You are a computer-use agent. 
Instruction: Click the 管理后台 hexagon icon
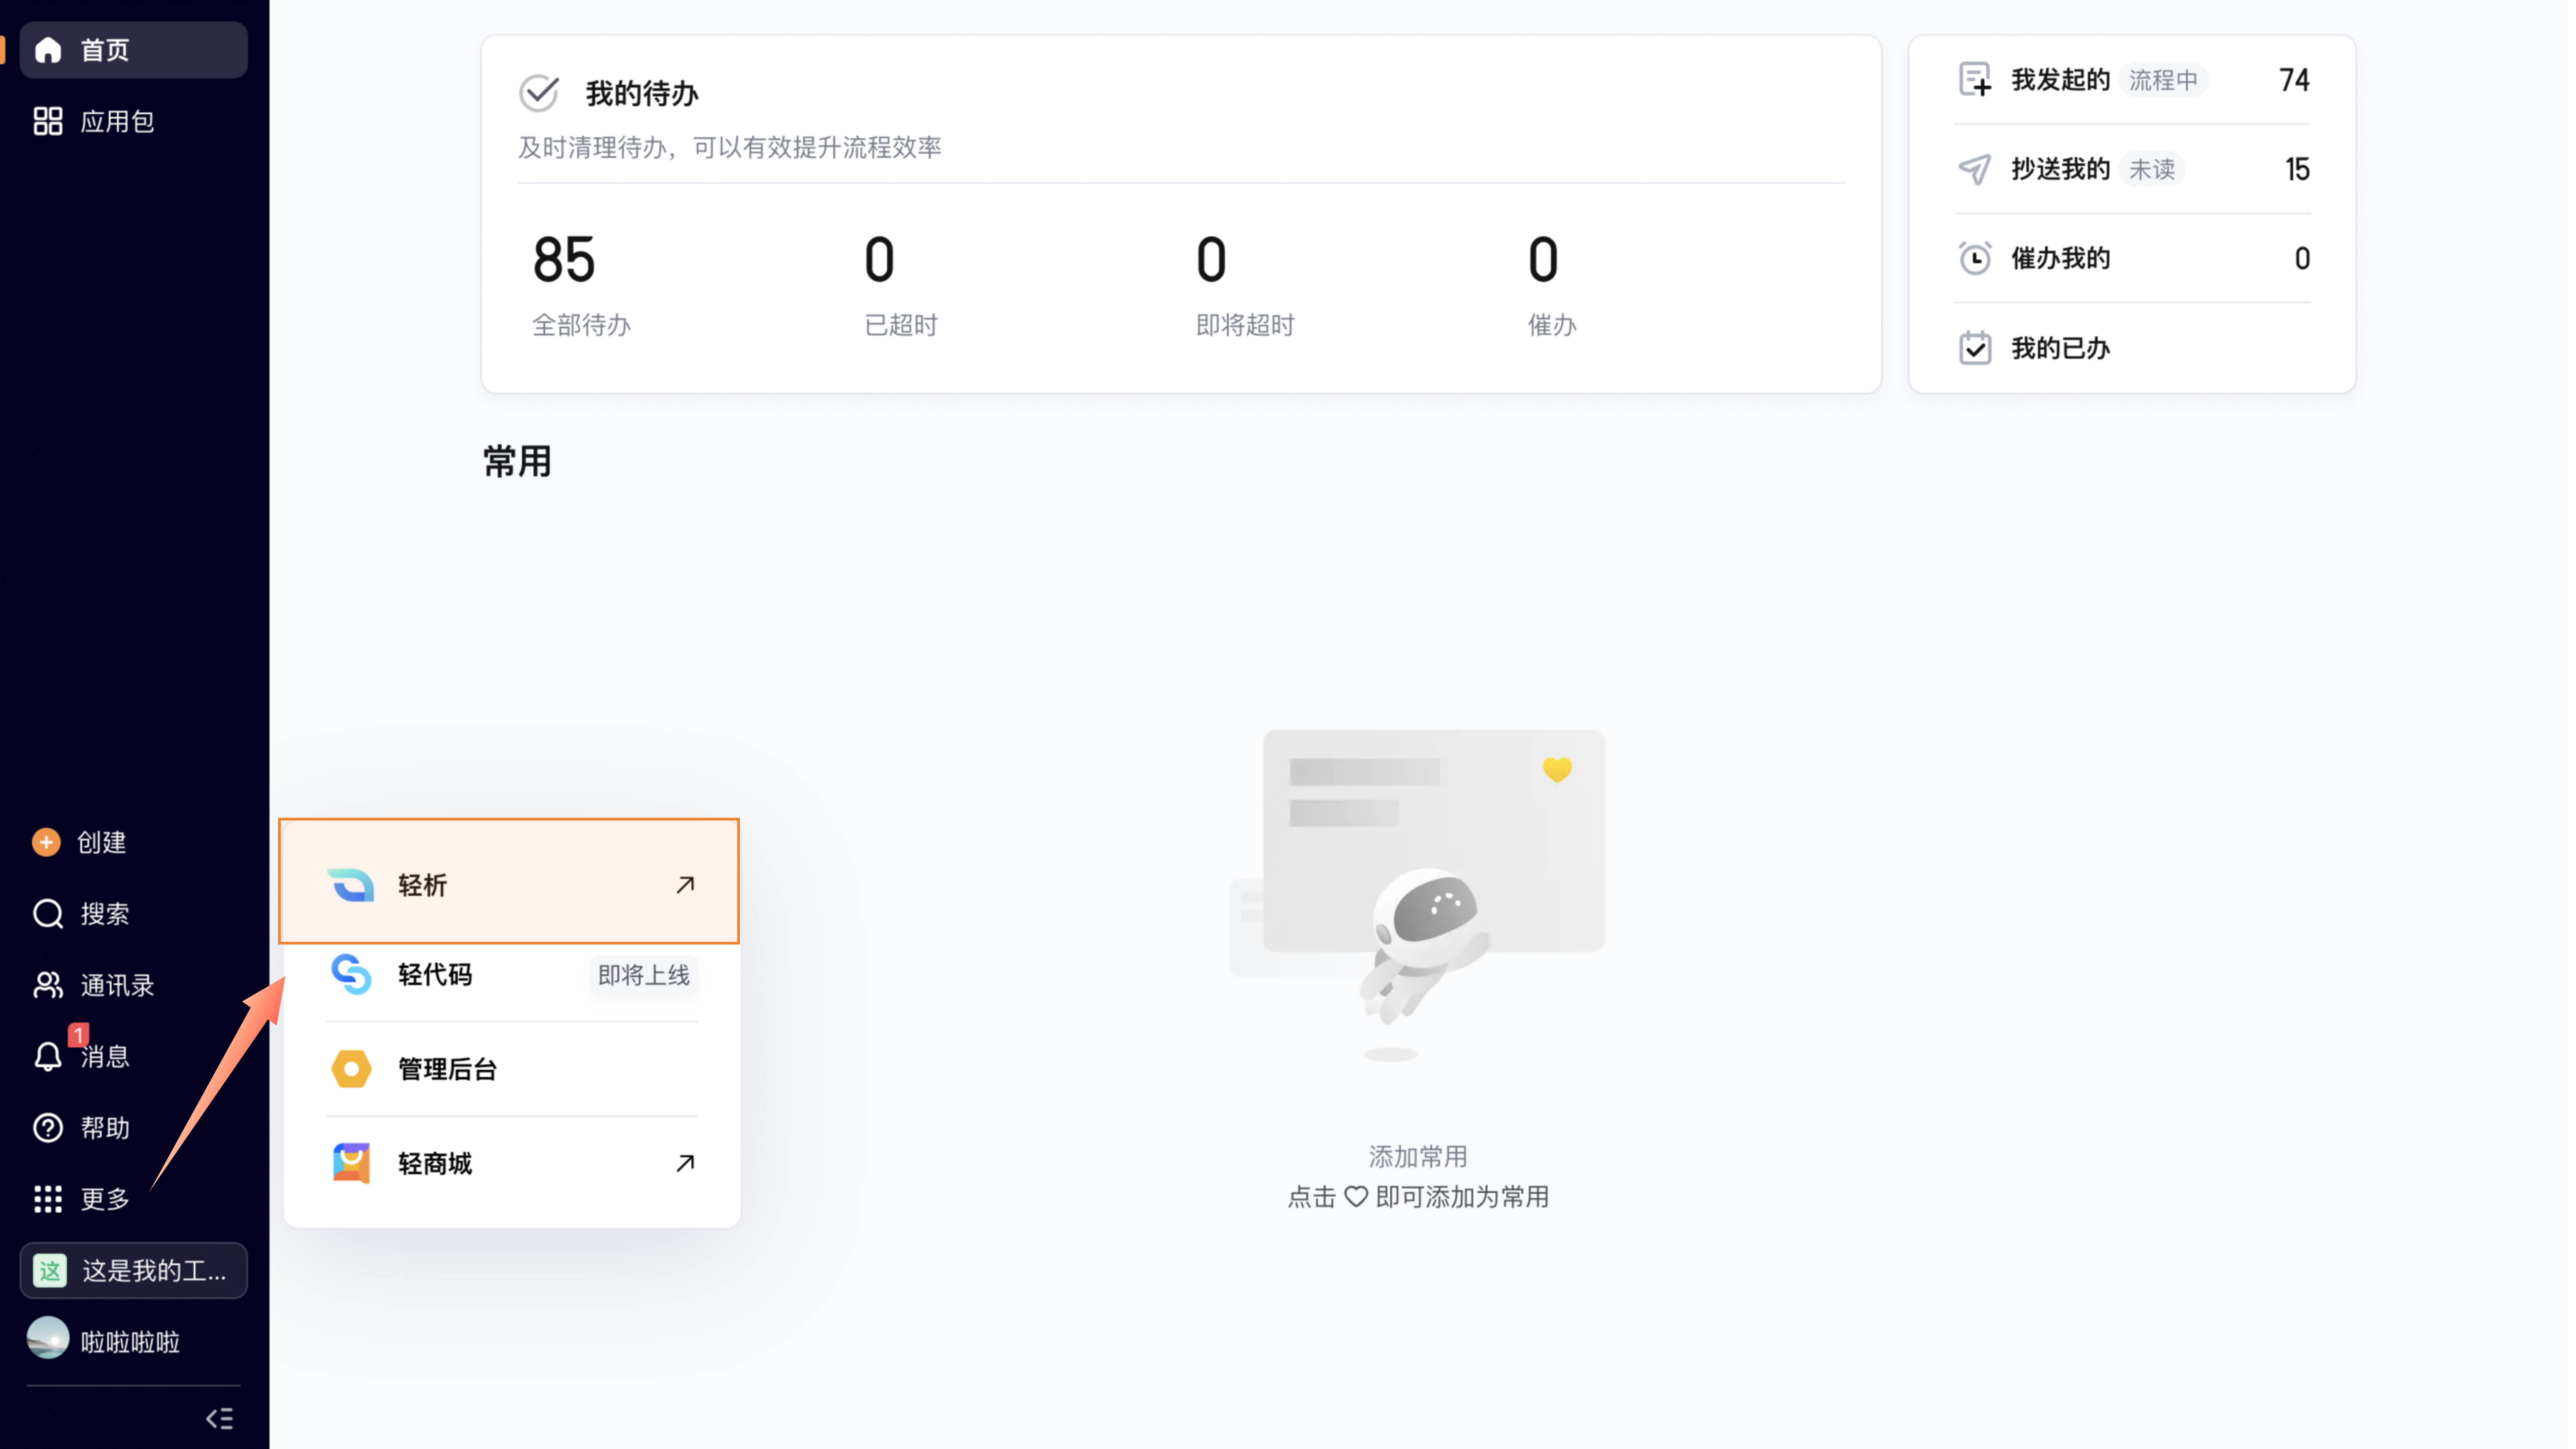pos(351,1069)
